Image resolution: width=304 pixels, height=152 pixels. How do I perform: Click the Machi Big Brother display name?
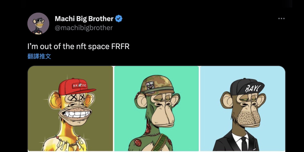click(84, 19)
